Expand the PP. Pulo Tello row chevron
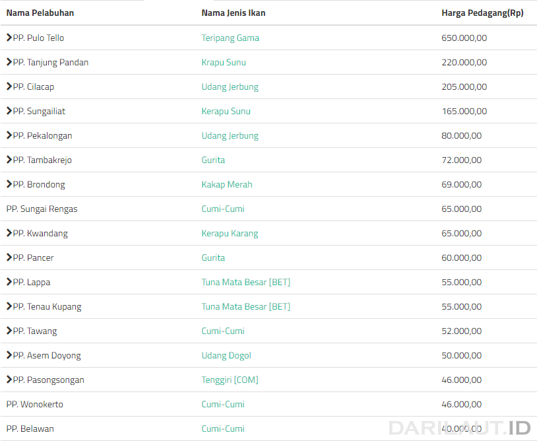 [9, 38]
